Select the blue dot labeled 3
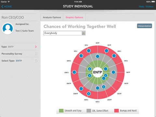 click(89, 76)
